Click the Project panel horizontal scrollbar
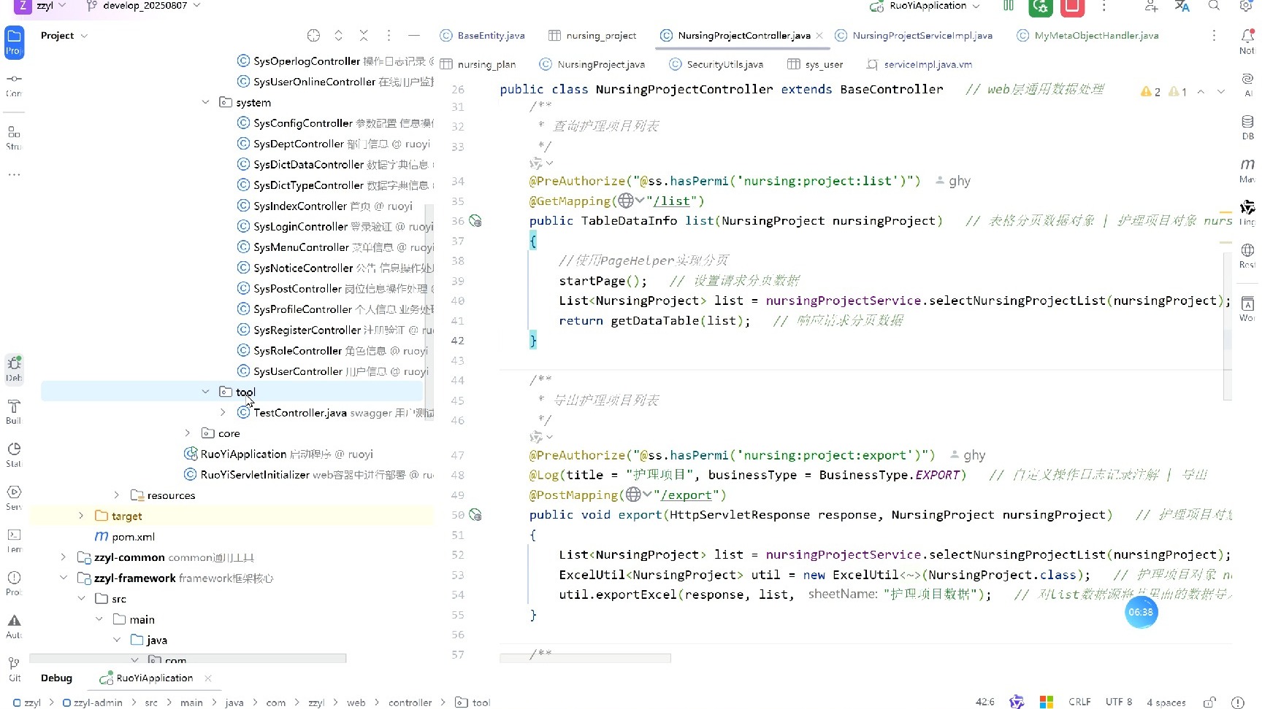 (188, 659)
